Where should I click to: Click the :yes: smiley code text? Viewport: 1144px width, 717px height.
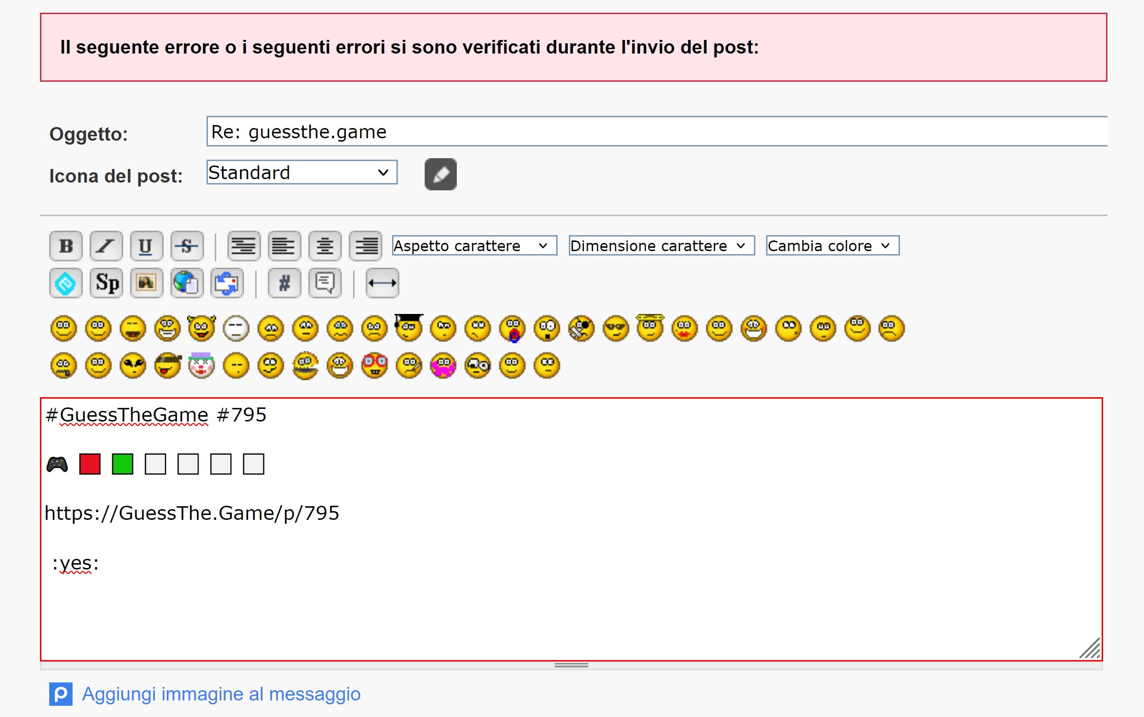pyautogui.click(x=75, y=564)
